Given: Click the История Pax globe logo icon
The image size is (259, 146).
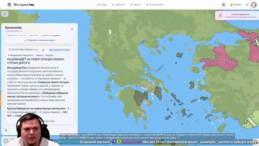Looking at the screenshot, I should click(x=9, y=5).
